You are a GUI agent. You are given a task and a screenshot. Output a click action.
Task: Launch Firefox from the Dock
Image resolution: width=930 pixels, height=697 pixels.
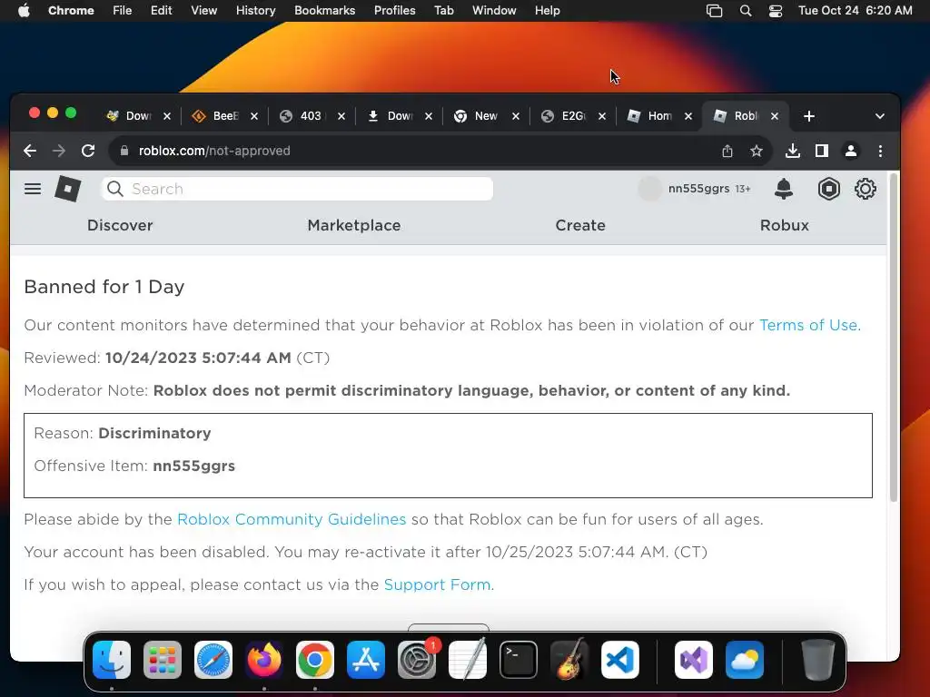pos(264,660)
